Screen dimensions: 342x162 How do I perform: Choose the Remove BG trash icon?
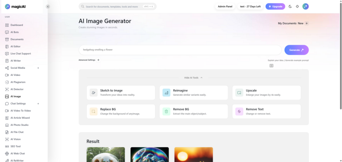166,111
